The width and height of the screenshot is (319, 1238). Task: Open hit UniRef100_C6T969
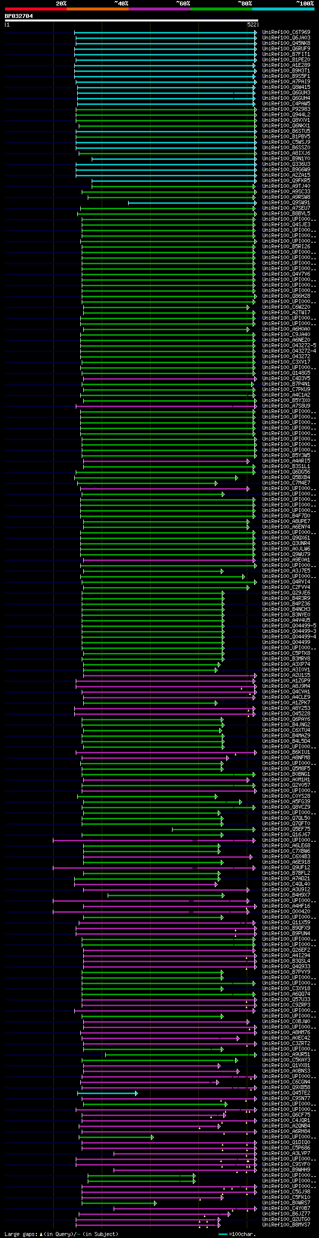pos(286,32)
